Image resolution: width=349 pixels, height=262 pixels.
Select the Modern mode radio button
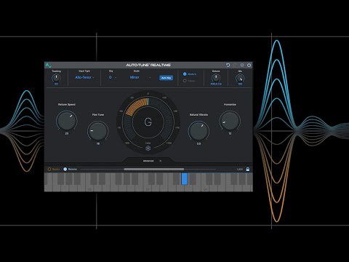click(x=185, y=74)
